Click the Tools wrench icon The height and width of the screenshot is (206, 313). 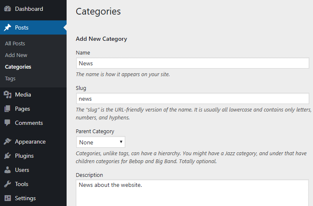pyautogui.click(x=7, y=184)
